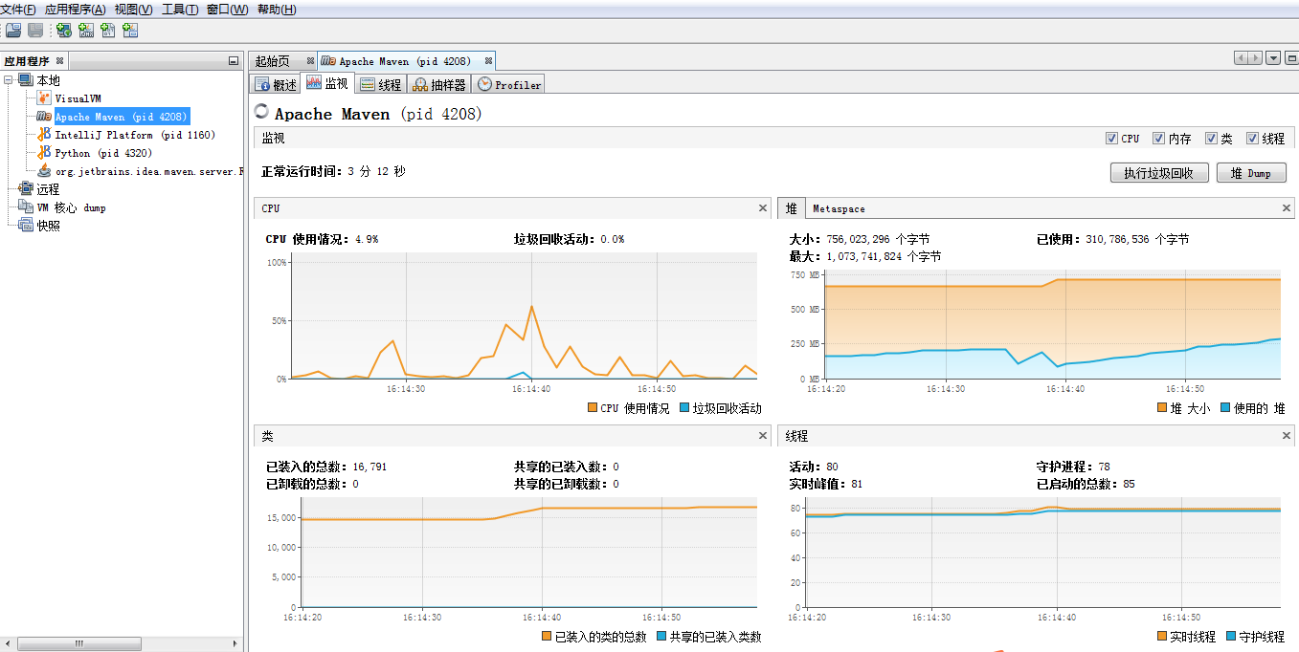Uncheck the 类 classes checkbox

[1211, 138]
